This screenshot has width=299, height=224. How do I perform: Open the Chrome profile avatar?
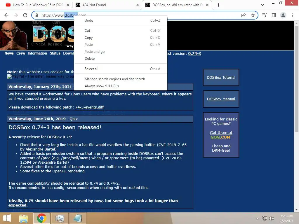click(x=283, y=15)
